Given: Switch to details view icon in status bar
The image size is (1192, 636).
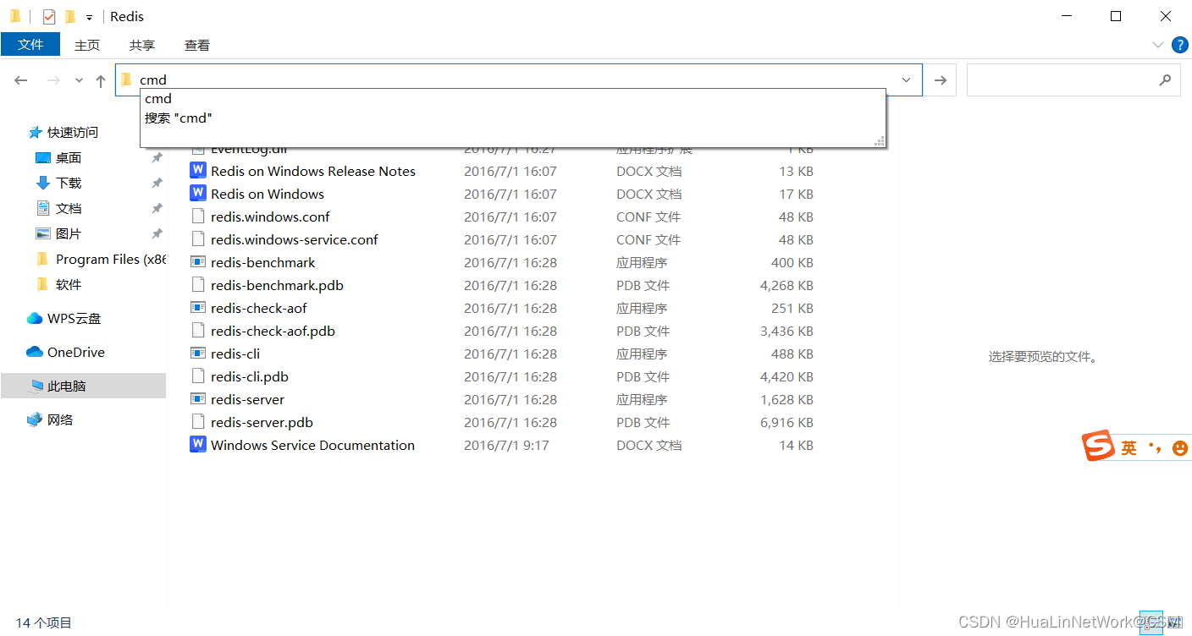Looking at the screenshot, I should [1151, 622].
